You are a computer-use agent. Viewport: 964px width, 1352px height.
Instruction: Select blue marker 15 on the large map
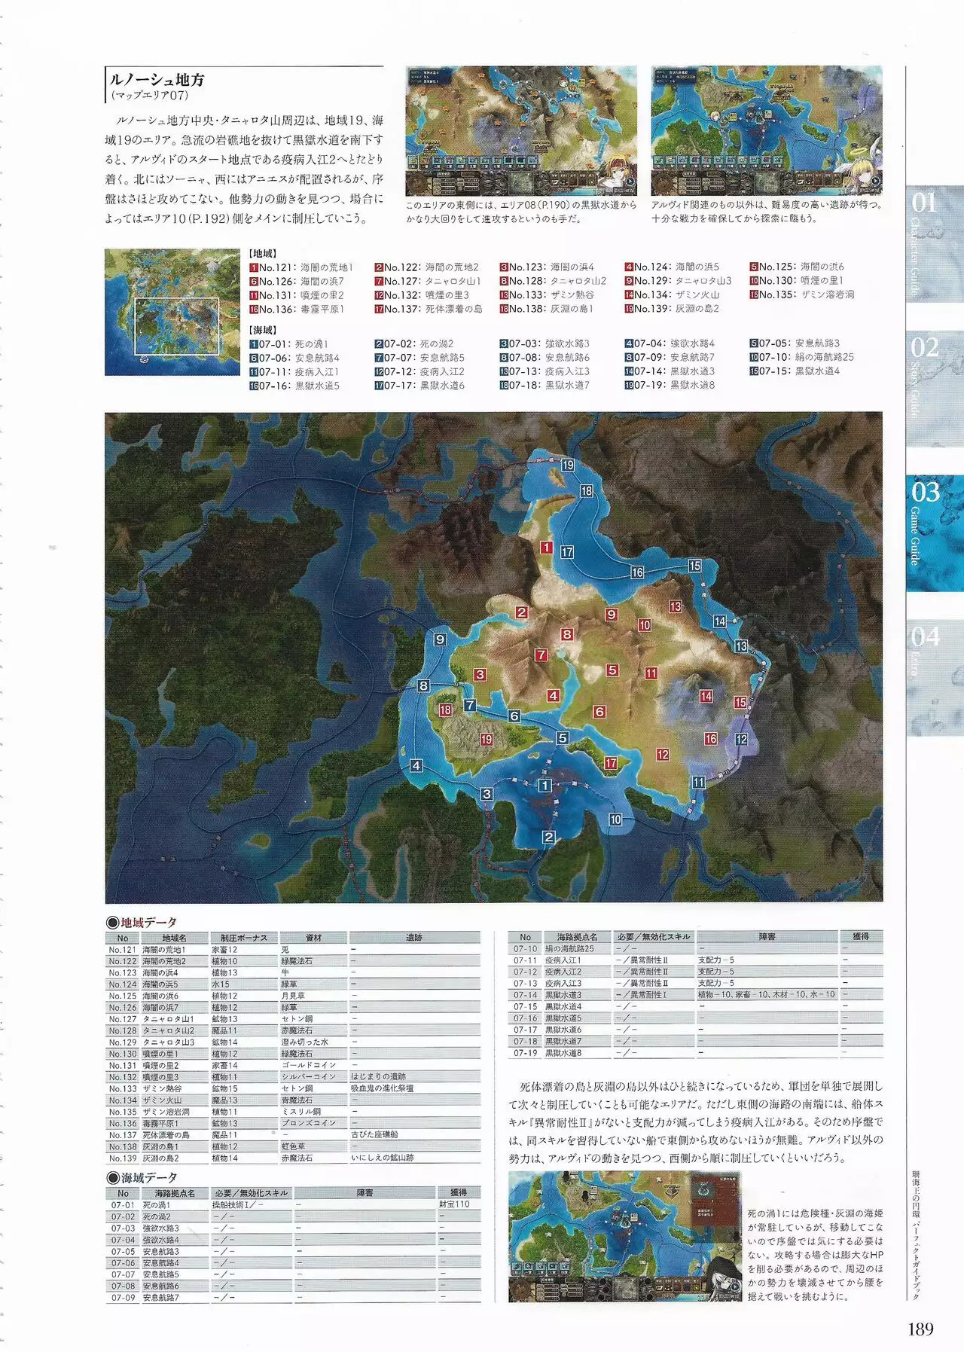tap(694, 566)
